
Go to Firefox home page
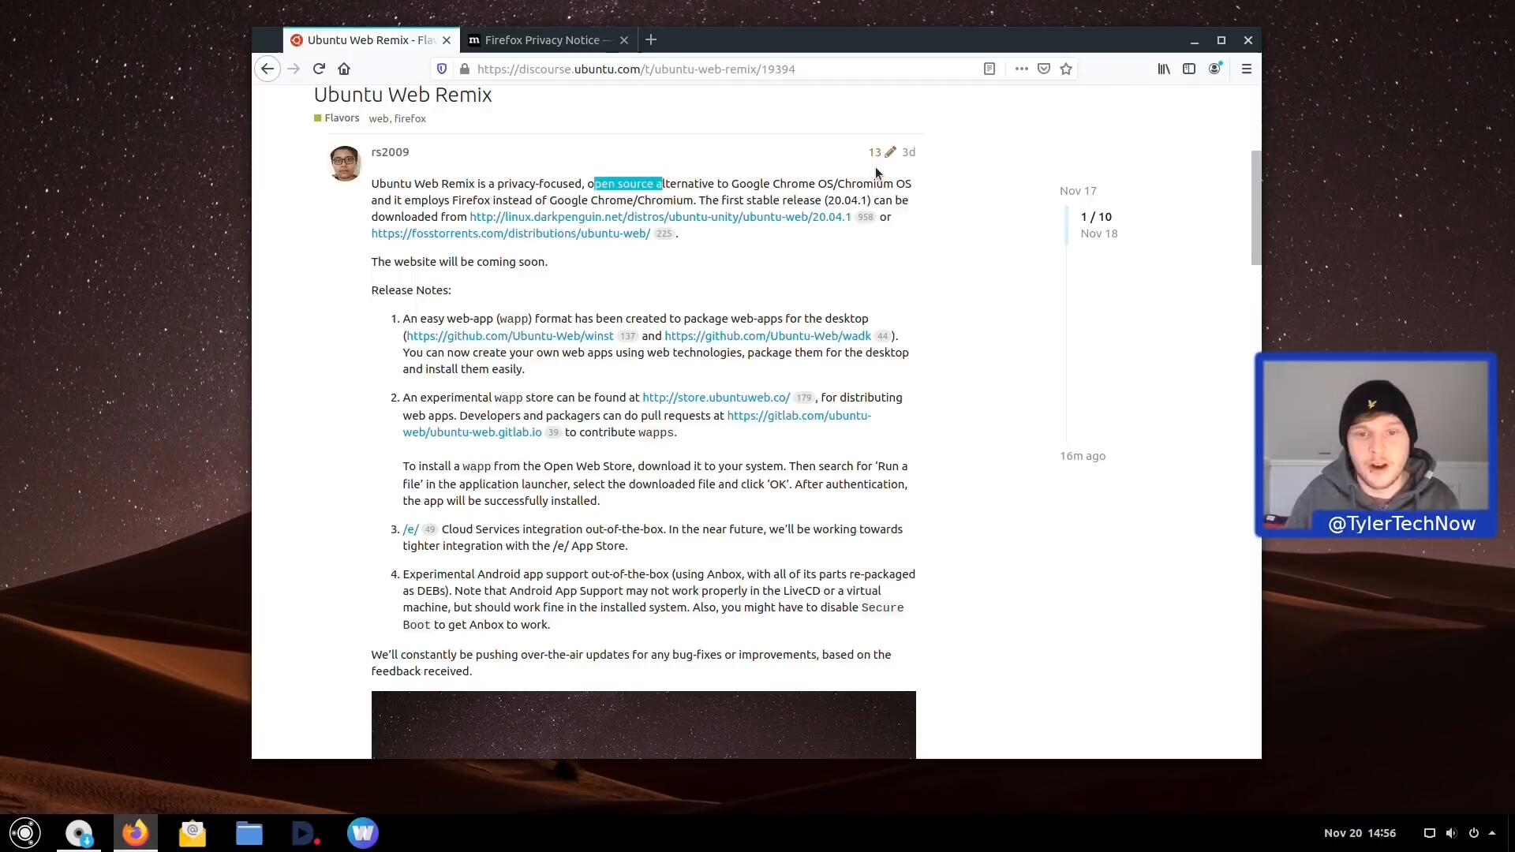(344, 69)
